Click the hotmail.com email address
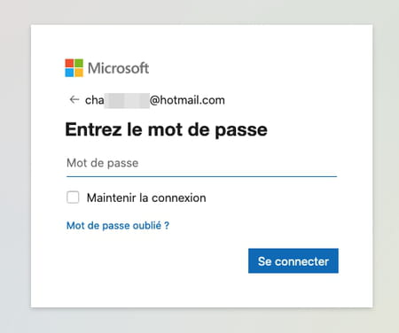Viewport: 399px width, 333px height. [155, 100]
